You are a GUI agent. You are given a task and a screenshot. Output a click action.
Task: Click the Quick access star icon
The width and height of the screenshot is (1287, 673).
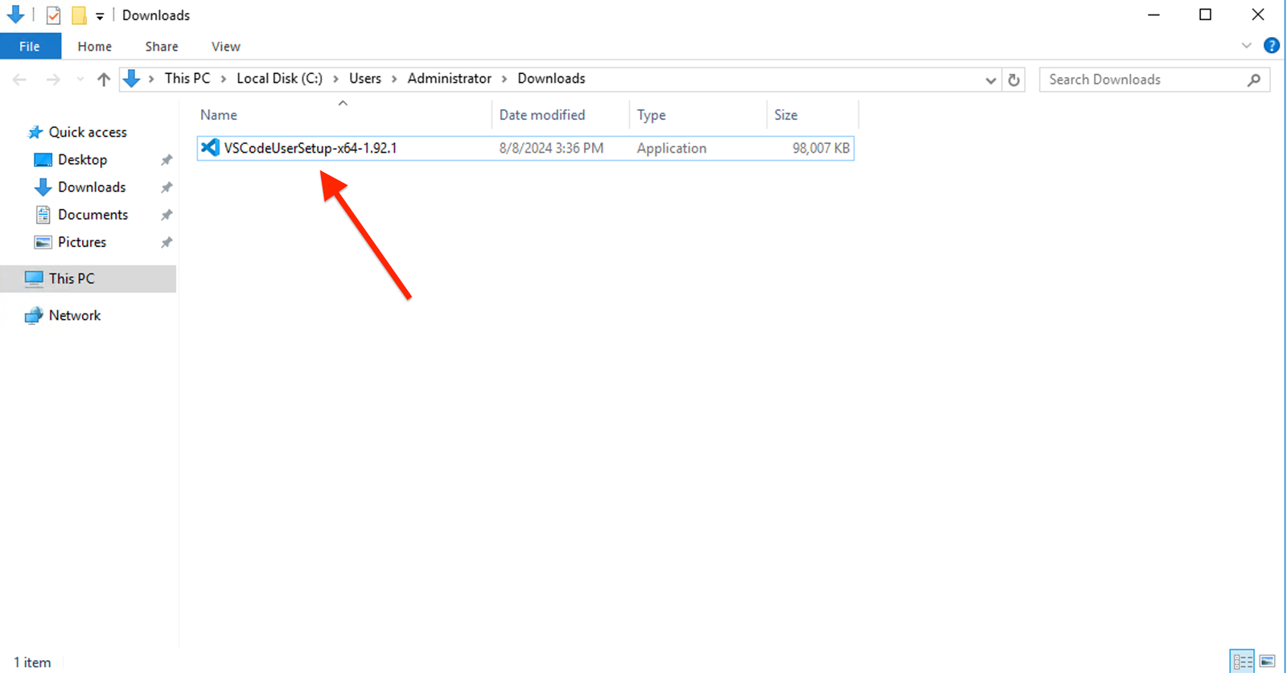pos(35,132)
